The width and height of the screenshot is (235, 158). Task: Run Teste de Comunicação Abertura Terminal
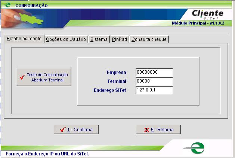point(44,77)
